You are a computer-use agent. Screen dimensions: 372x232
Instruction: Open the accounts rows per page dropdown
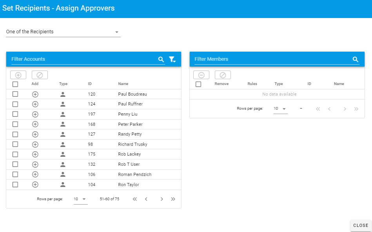pyautogui.click(x=80, y=199)
